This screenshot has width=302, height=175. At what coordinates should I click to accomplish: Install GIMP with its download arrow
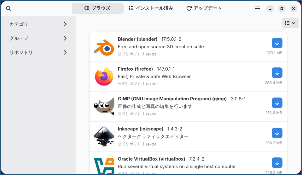277,103
